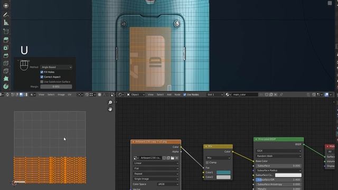Unlink the image with the X in the image node
The width and height of the screenshot is (338, 190).
tap(177, 158)
